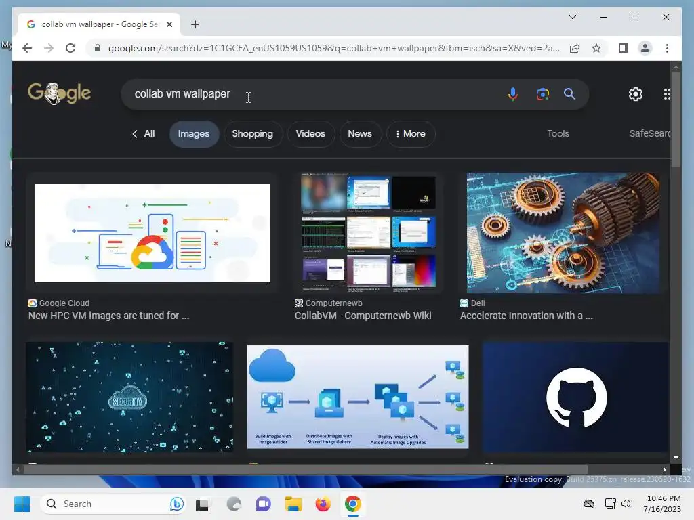694x520 pixels.
Task: Switch to All results tab
Action: [x=144, y=133]
